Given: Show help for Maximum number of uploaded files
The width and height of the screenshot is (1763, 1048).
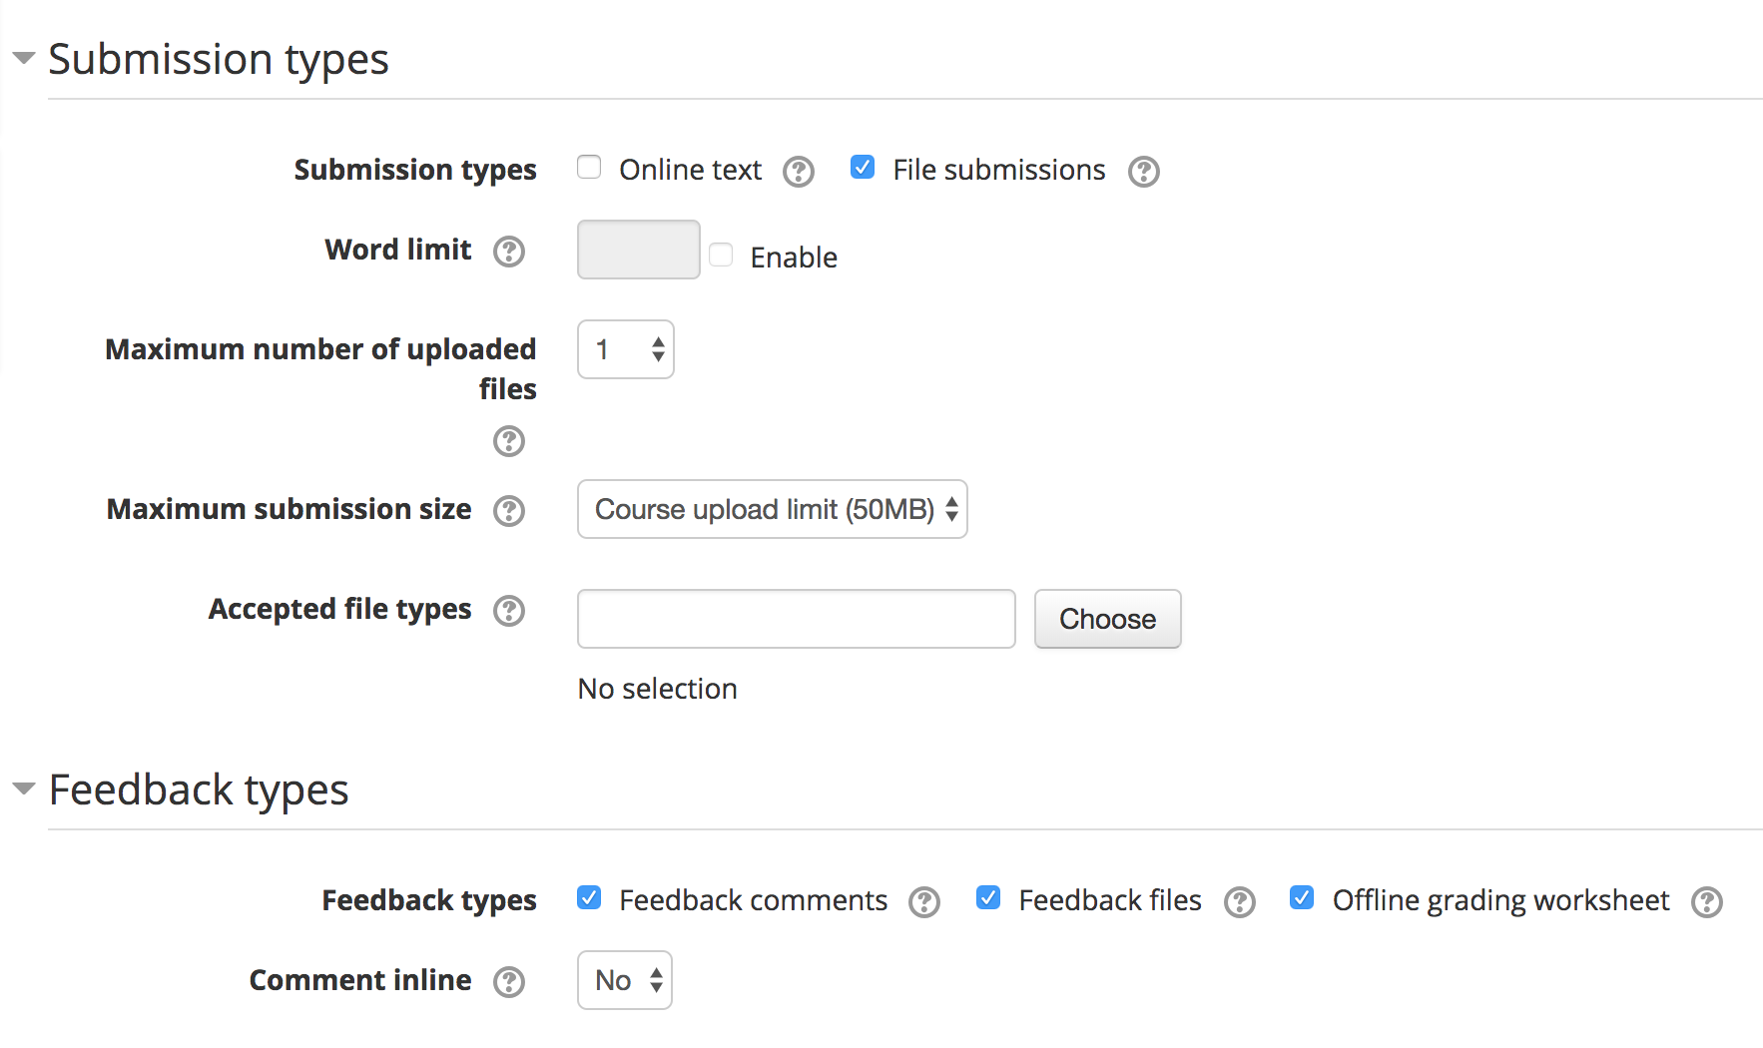Looking at the screenshot, I should point(509,441).
